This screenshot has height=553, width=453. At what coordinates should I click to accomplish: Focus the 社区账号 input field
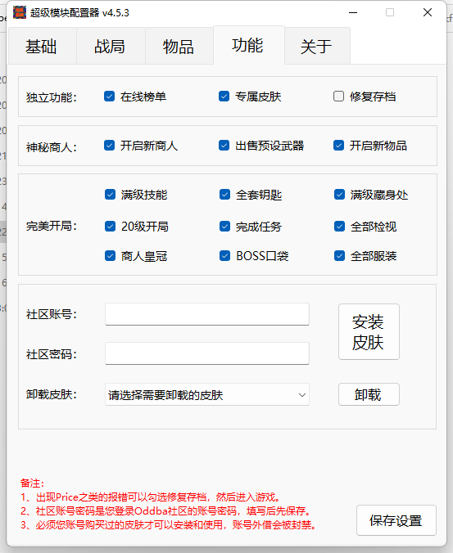(x=207, y=314)
